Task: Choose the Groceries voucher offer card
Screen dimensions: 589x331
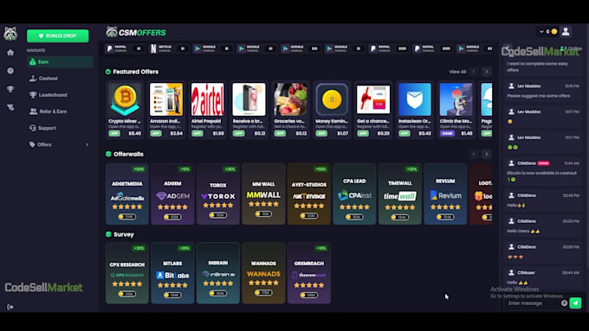Action: 290,109
